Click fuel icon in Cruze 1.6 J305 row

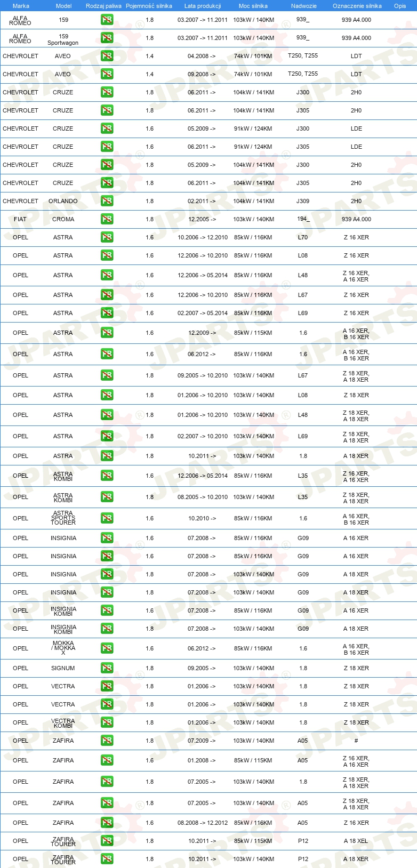[107, 147]
